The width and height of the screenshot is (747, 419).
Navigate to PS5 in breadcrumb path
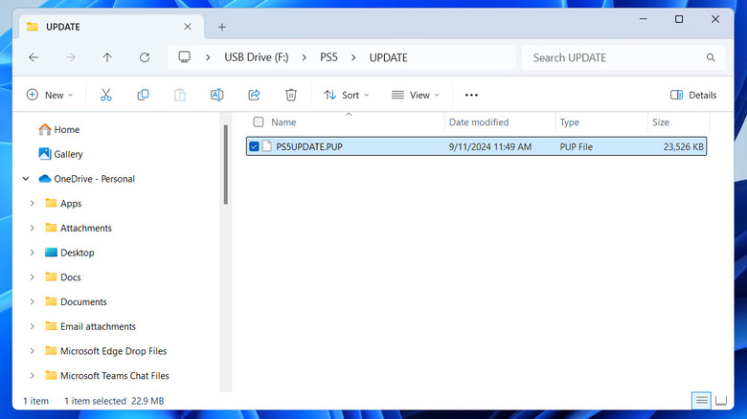[x=328, y=57]
